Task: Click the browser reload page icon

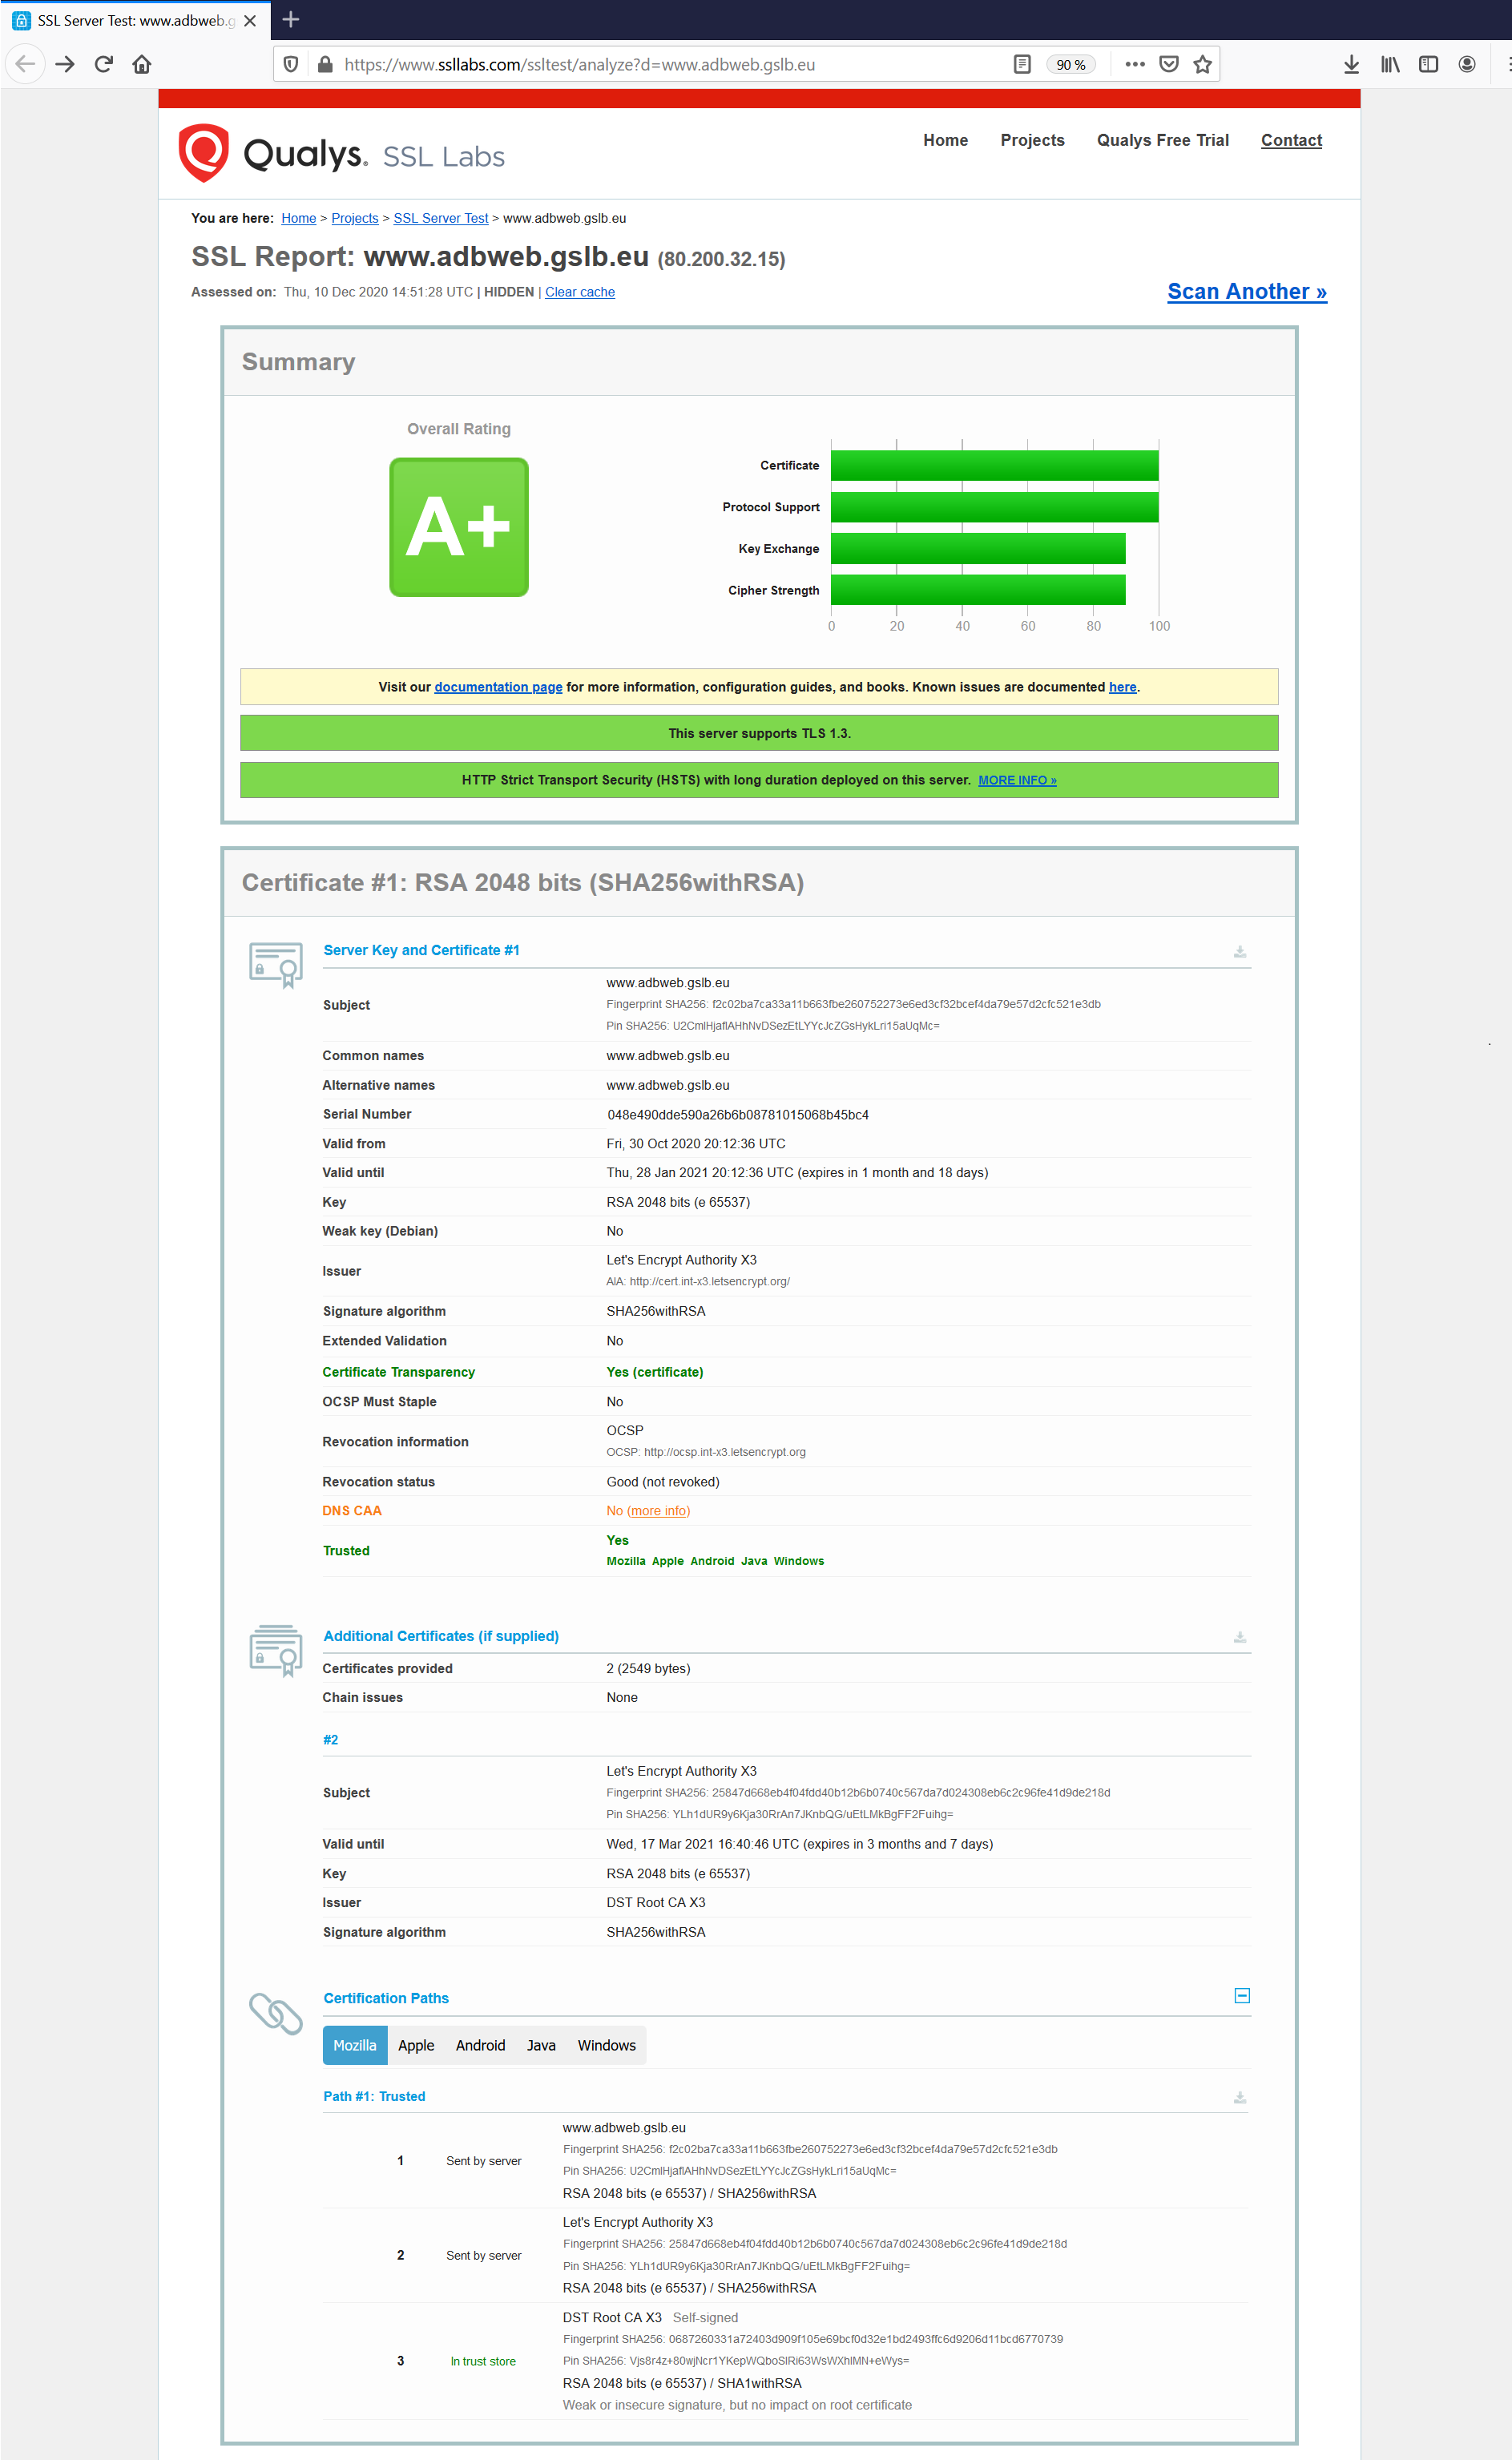Action: click(103, 65)
